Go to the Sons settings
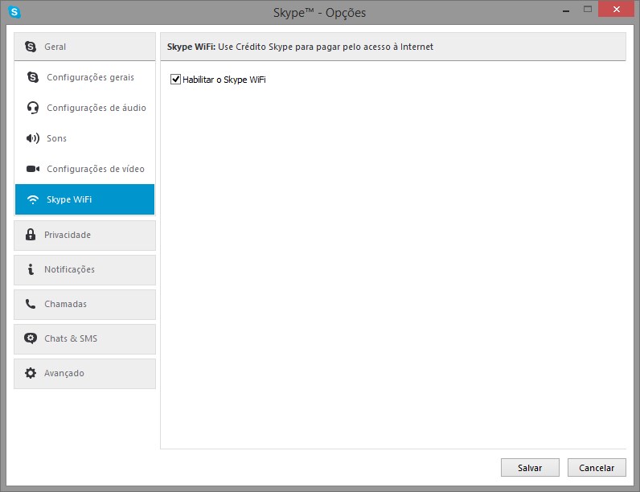This screenshot has width=640, height=492. [85, 138]
